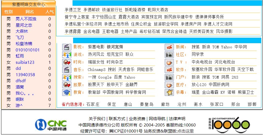The image size is (263, 135).
Task: Open 百度 search link
Action: [x=118, y=77]
